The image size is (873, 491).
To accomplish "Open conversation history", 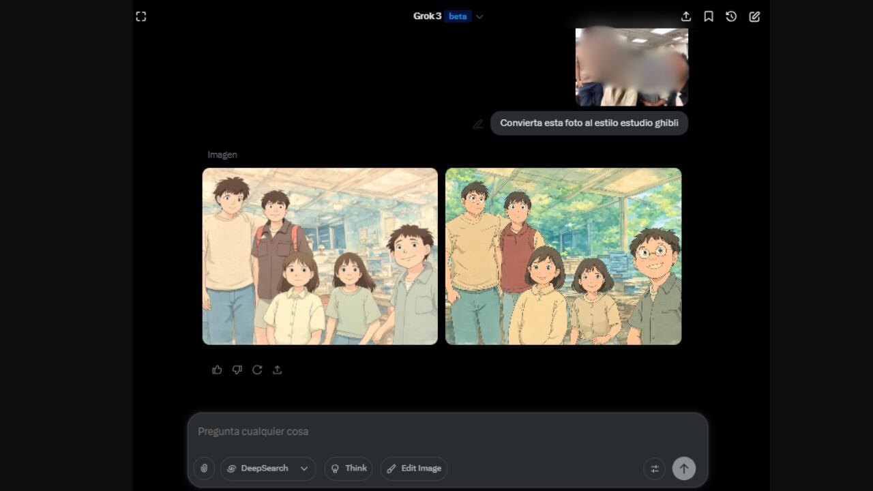I will click(731, 16).
